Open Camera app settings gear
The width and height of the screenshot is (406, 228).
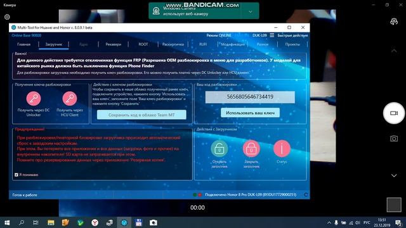tap(7, 17)
